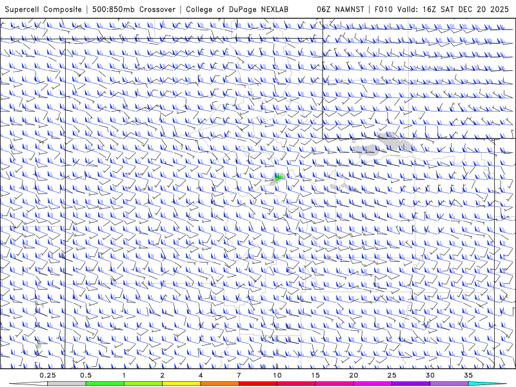516x387 pixels.
Task: Click the purple legend swatch between 25 and 30
Action: (x=411, y=384)
